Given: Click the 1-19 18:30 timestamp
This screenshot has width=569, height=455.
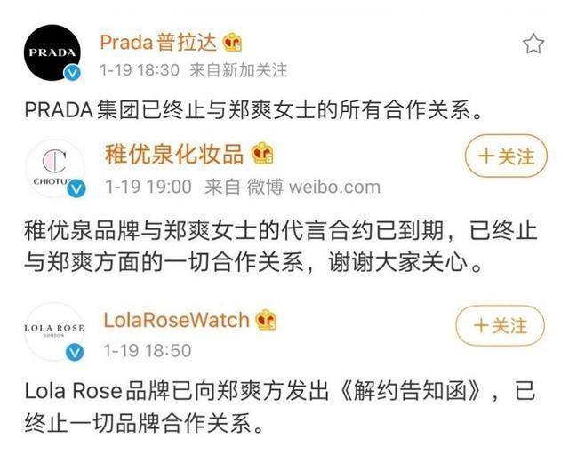Looking at the screenshot, I should coord(140,70).
